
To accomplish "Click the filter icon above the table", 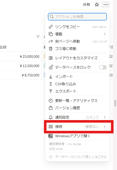I will [38, 37].
